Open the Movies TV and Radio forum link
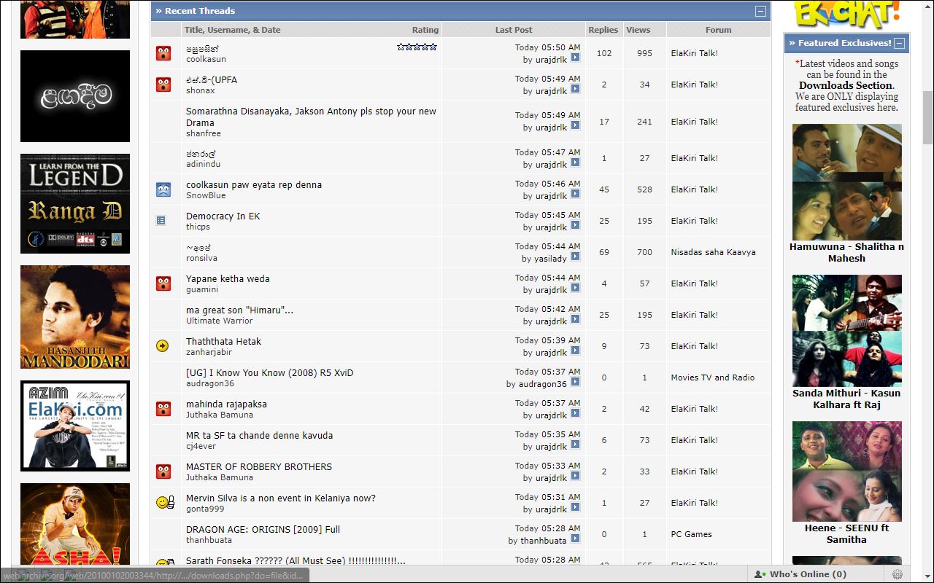This screenshot has height=583, width=934. [x=713, y=377]
